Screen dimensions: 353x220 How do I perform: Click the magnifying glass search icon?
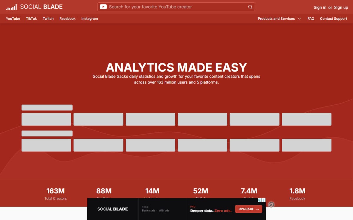[x=250, y=7]
